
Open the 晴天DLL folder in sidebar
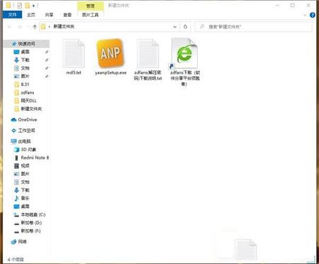click(28, 101)
